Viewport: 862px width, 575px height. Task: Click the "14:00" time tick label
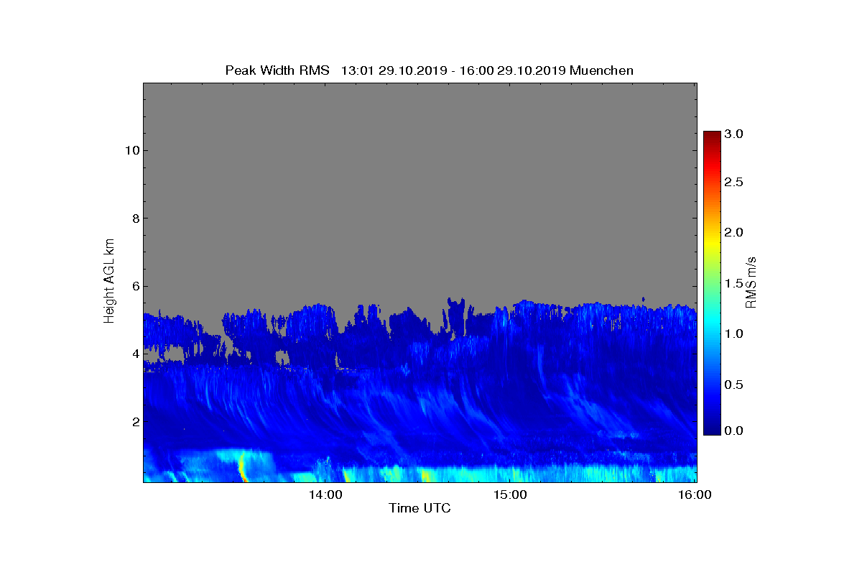tap(325, 494)
